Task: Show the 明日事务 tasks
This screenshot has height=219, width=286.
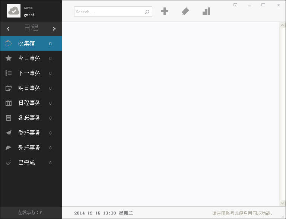Action: (x=31, y=88)
